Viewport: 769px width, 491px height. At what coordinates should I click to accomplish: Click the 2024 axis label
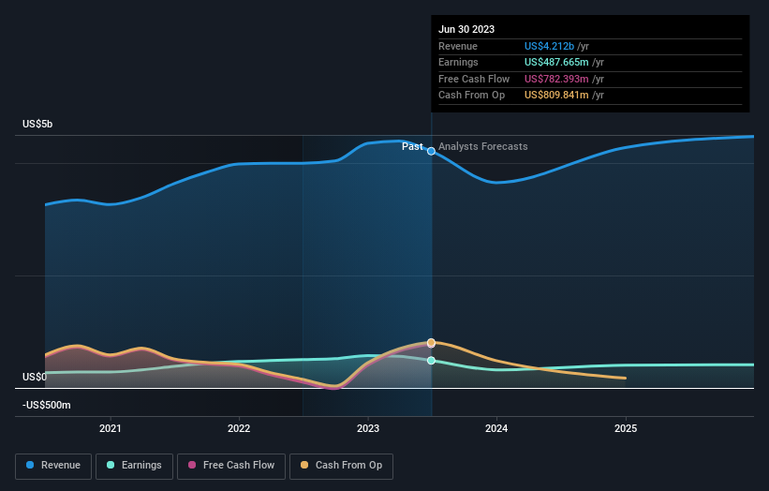pyautogui.click(x=496, y=429)
